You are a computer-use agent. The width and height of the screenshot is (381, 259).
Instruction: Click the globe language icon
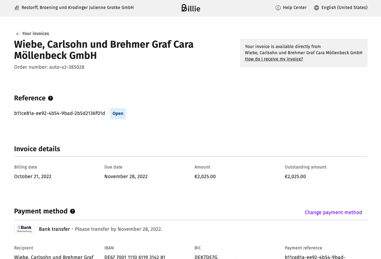point(316,8)
